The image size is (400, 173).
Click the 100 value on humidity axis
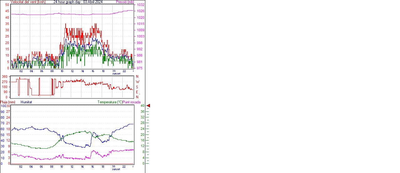click(x=2, y=106)
